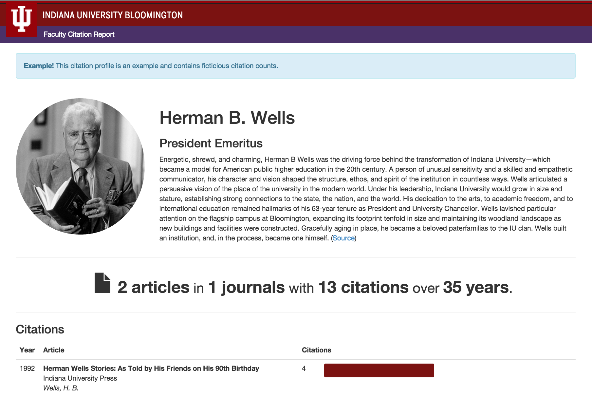Viewport: 592px width, 397px height.
Task: Select the Citations column header
Action: 316,350
